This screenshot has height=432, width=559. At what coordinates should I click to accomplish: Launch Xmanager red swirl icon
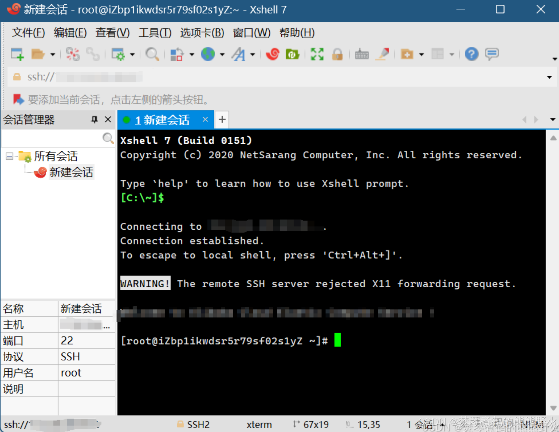click(273, 54)
